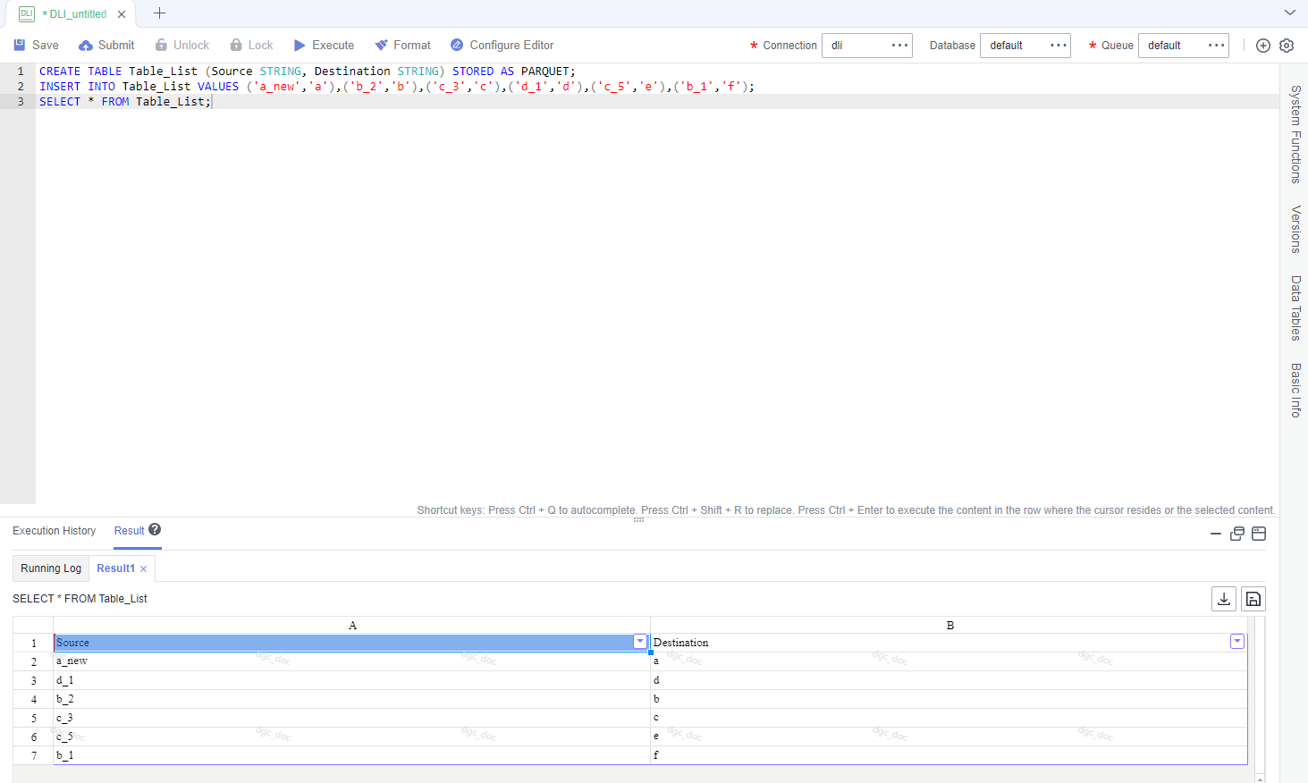
Task: Switch to Execution History tab
Action: click(x=55, y=531)
